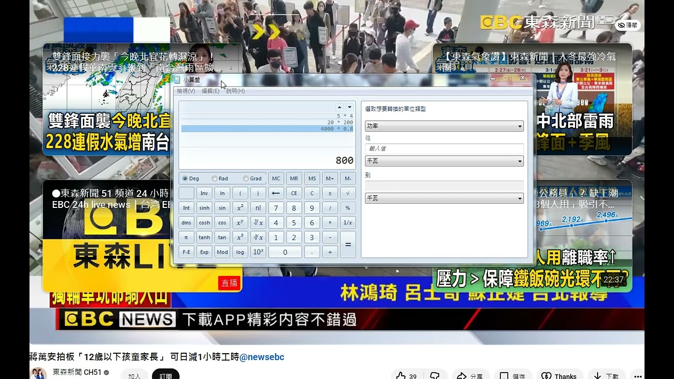Click the square root key in calculator
The image size is (674, 379).
pyautogui.click(x=348, y=193)
